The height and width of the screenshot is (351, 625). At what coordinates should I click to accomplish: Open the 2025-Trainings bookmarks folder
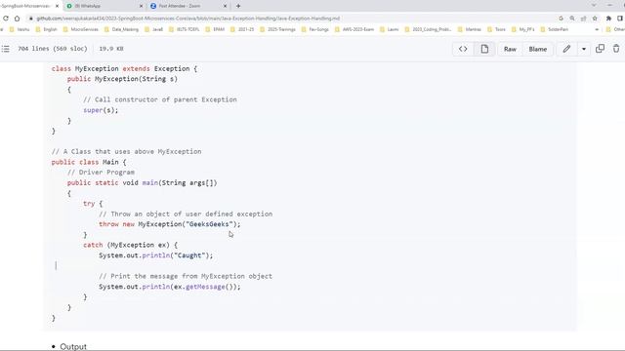277,29
